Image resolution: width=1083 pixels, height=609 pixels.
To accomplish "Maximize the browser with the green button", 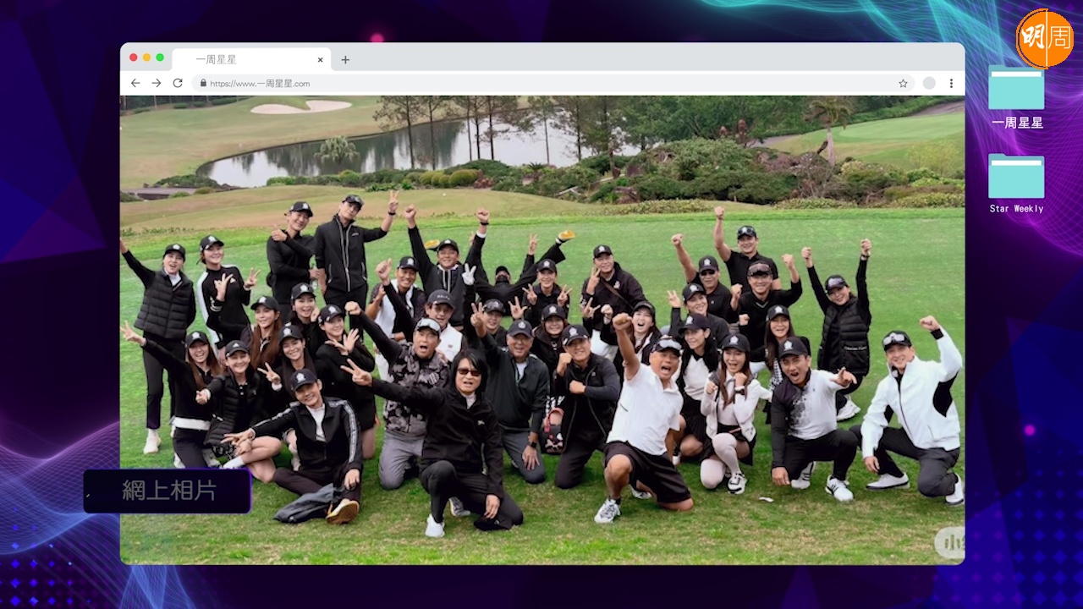I will pos(160,58).
